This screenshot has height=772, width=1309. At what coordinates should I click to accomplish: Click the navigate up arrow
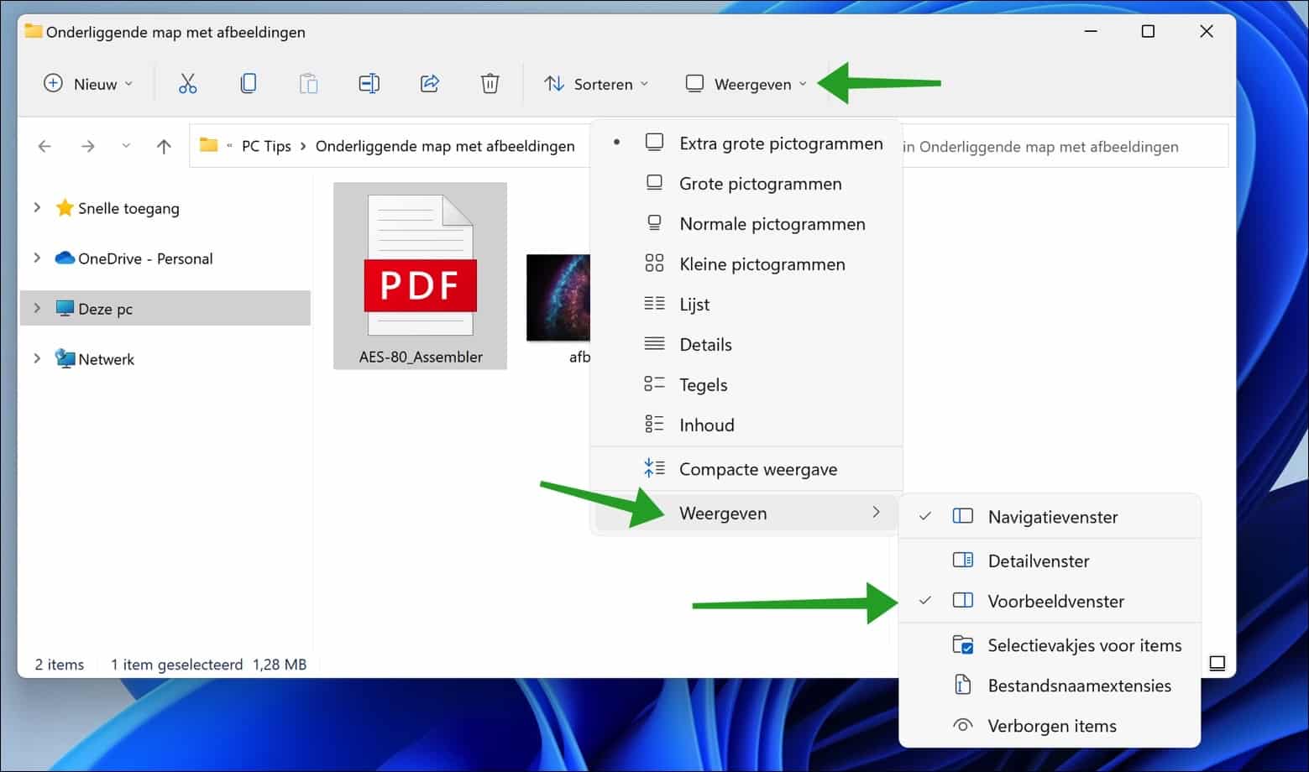[163, 145]
